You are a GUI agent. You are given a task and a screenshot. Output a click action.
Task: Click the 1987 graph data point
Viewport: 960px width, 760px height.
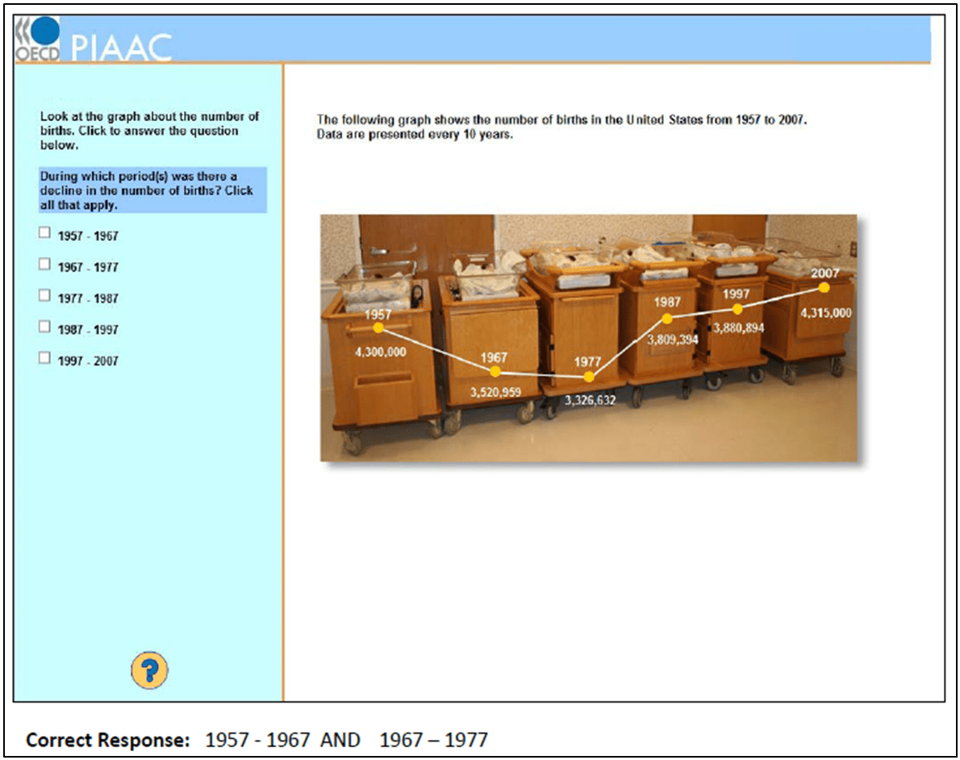(x=667, y=319)
